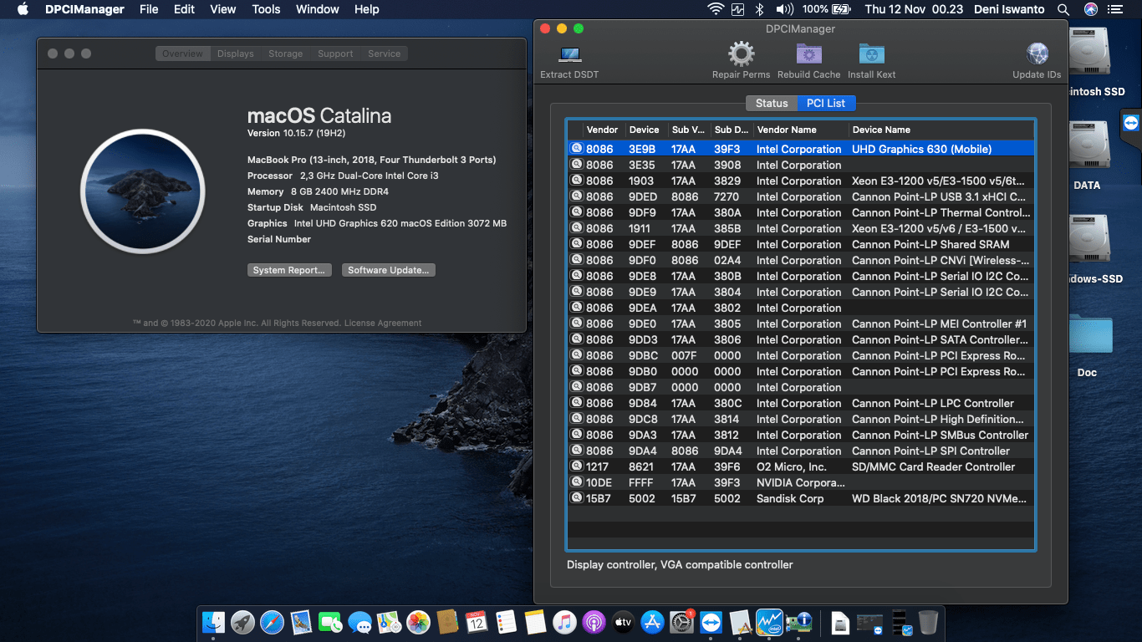Open the Support tab
Image resolution: width=1142 pixels, height=642 pixels.
[x=335, y=53]
